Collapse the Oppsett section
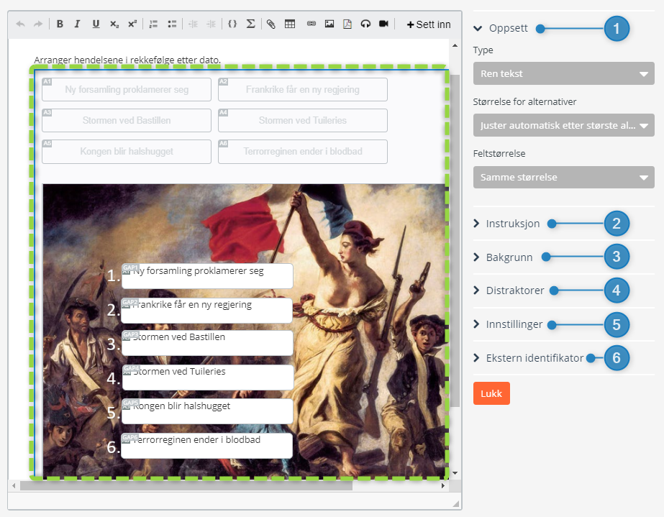Screen dimensions: 664x517 [x=501, y=28]
